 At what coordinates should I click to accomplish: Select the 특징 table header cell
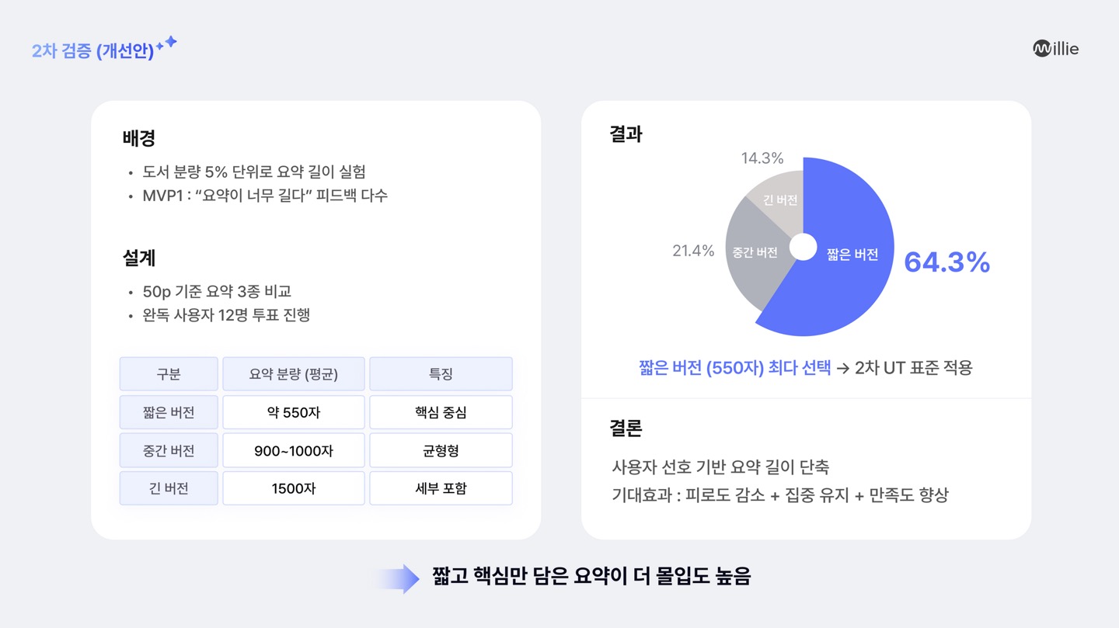point(441,374)
